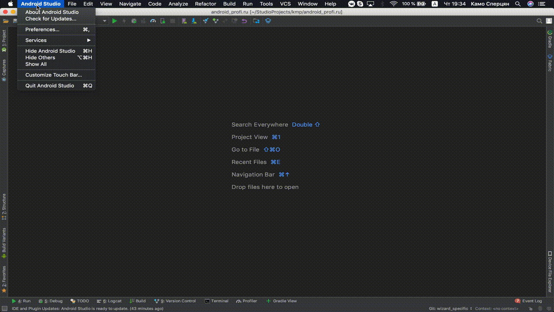Select Customize Touch Bar menu item

point(56,75)
